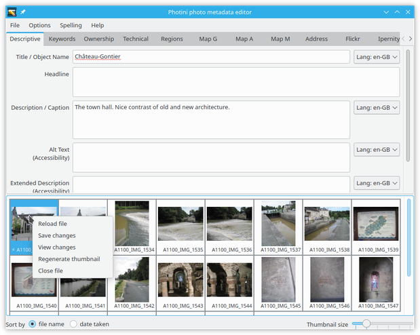The image size is (420, 335).
Task: Click the Extended Description input box
Action: [211, 184]
